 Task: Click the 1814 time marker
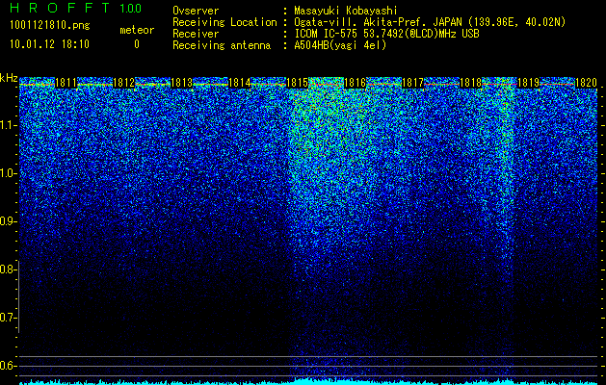(x=240, y=82)
